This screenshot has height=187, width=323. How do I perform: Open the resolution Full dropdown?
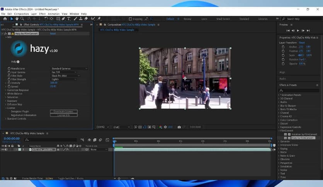tap(122, 127)
